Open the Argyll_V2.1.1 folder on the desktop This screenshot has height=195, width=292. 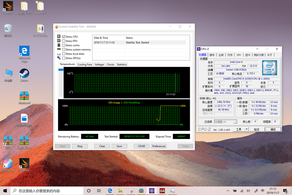24,8
